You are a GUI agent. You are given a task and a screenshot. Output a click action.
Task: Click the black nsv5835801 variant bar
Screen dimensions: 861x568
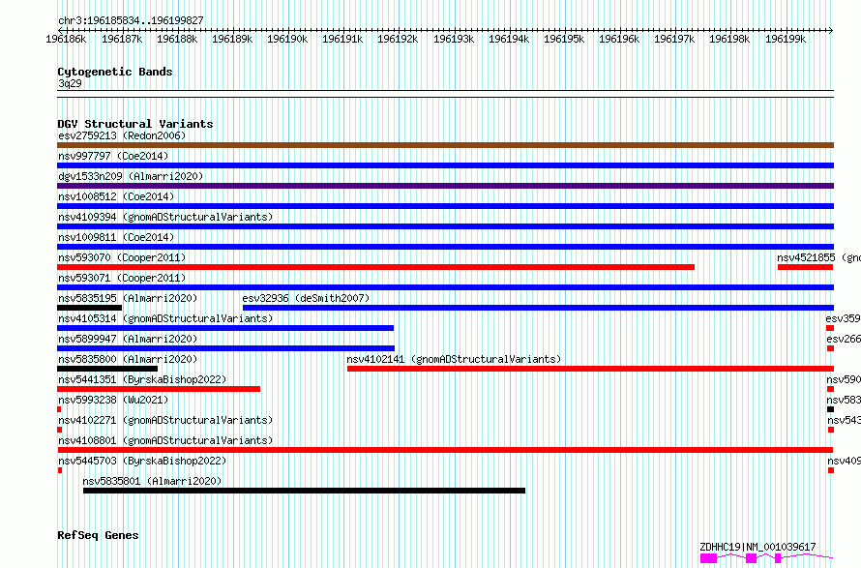pos(304,491)
